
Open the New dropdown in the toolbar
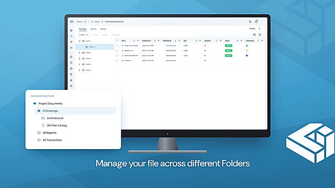point(84,35)
